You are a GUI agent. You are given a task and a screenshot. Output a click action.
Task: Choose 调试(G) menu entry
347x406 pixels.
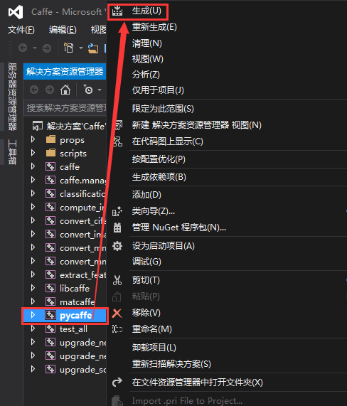pyautogui.click(x=146, y=262)
